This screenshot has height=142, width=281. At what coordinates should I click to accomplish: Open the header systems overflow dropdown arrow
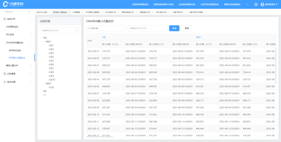tap(247, 4)
